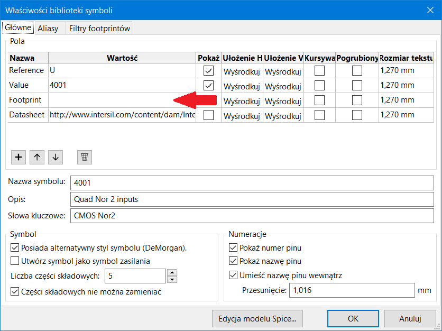Enable Utwórz symbol jako symbol zasilania
The image size is (442, 331).
tap(15, 261)
